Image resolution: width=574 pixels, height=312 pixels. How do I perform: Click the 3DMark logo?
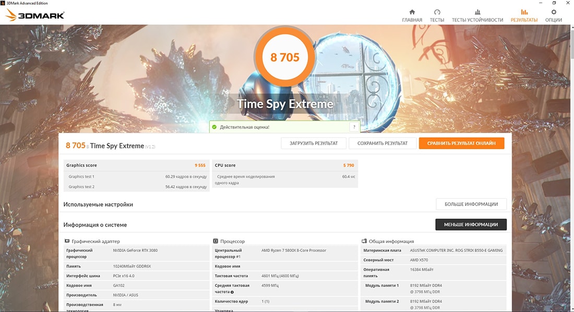pyautogui.click(x=35, y=15)
